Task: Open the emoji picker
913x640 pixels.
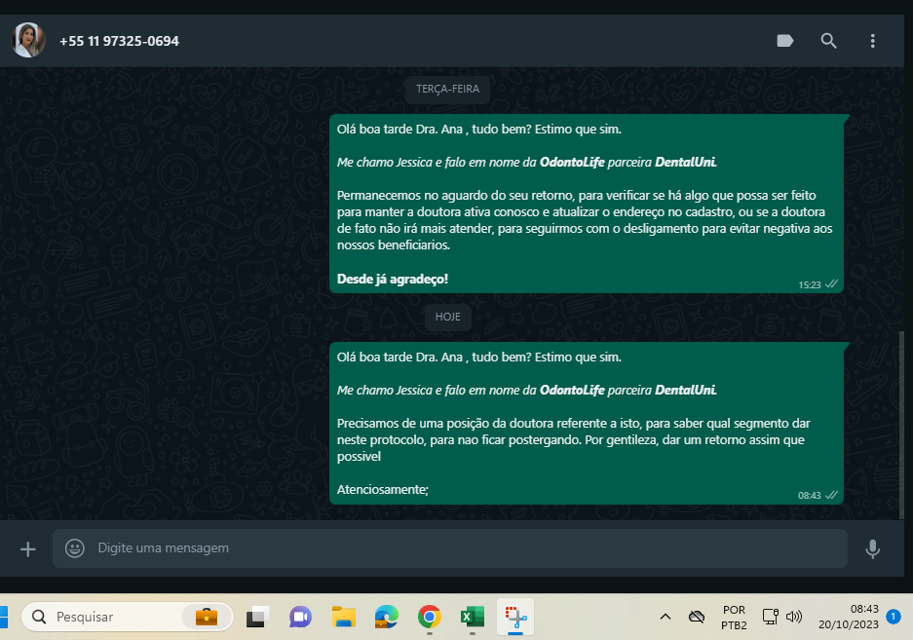Action: tap(74, 548)
